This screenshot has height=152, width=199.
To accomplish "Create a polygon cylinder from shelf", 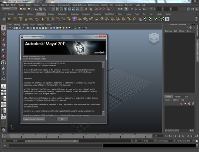I will [20, 19].
